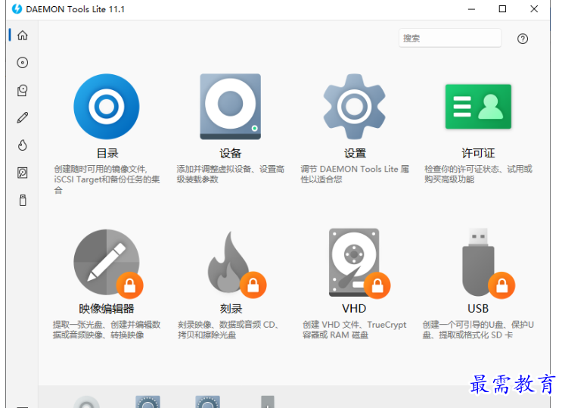Click the 提取一张光盘 description text
This screenshot has width=562, height=408.
click(107, 330)
